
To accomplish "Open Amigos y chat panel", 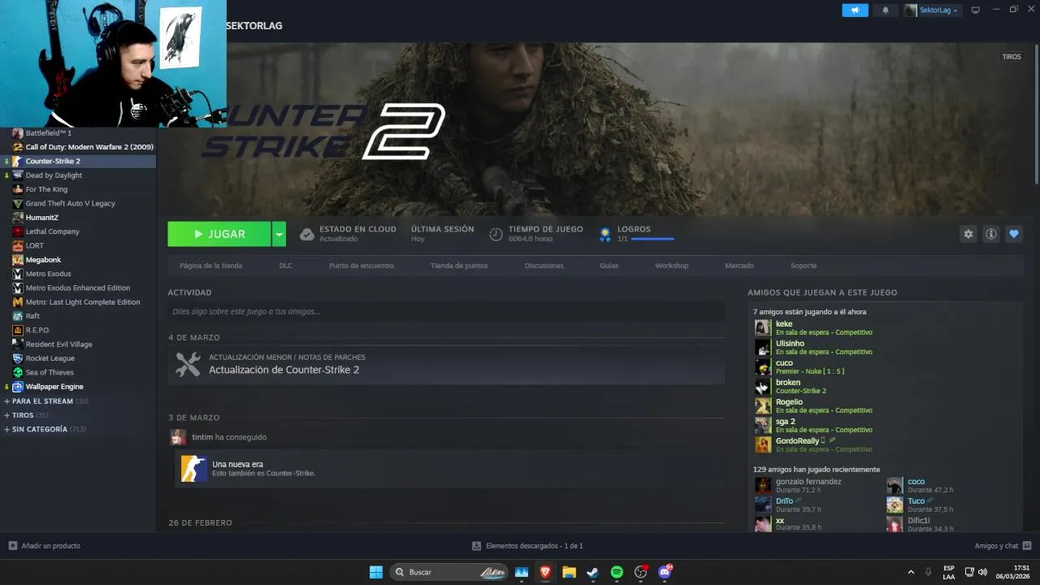I will click(1003, 546).
